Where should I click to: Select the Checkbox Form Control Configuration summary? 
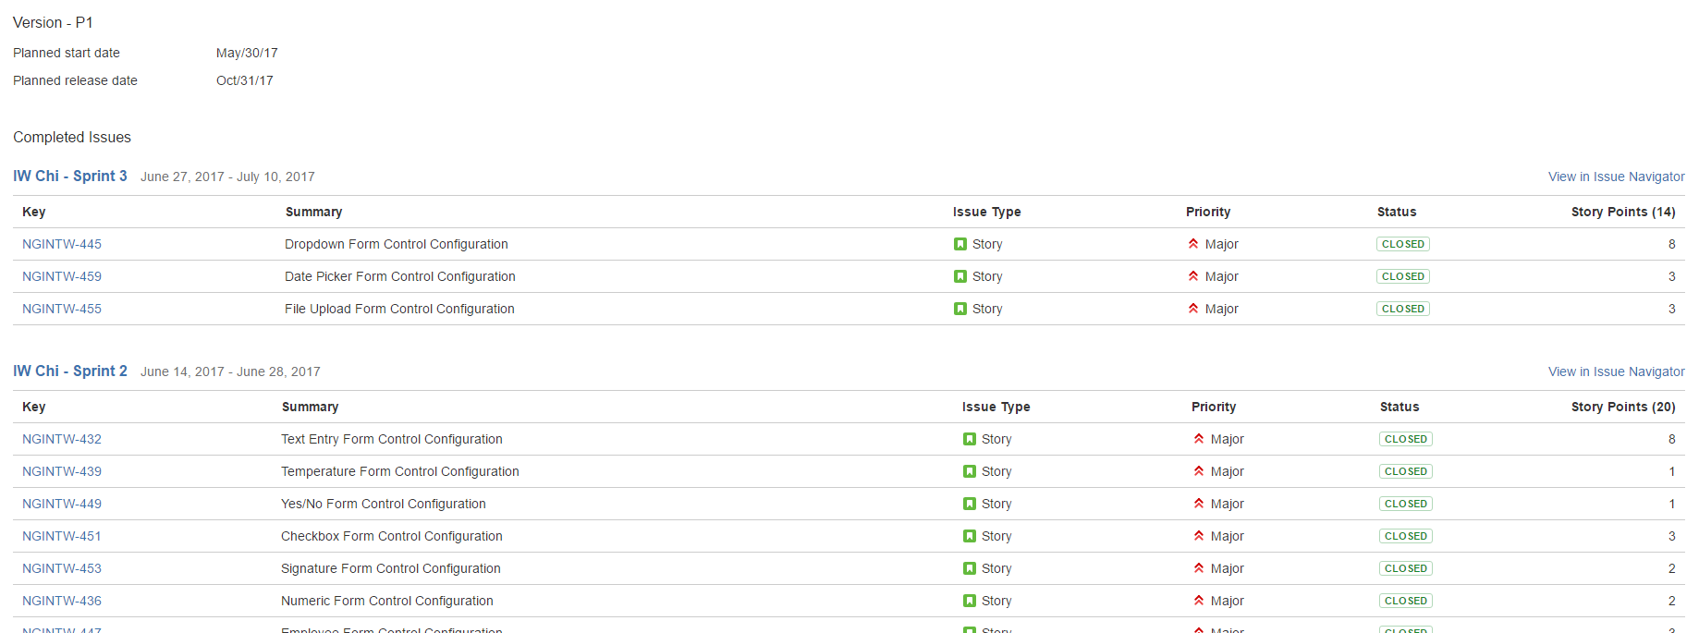point(392,536)
